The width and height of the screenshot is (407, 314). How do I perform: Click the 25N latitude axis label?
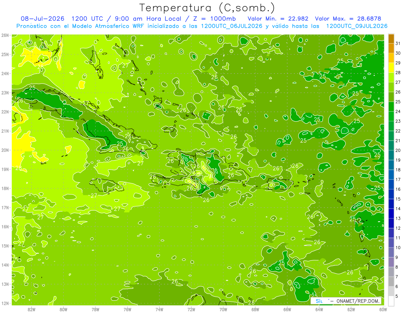[x=5, y=55]
